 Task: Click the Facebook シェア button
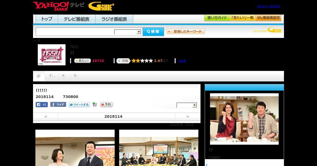point(58,105)
